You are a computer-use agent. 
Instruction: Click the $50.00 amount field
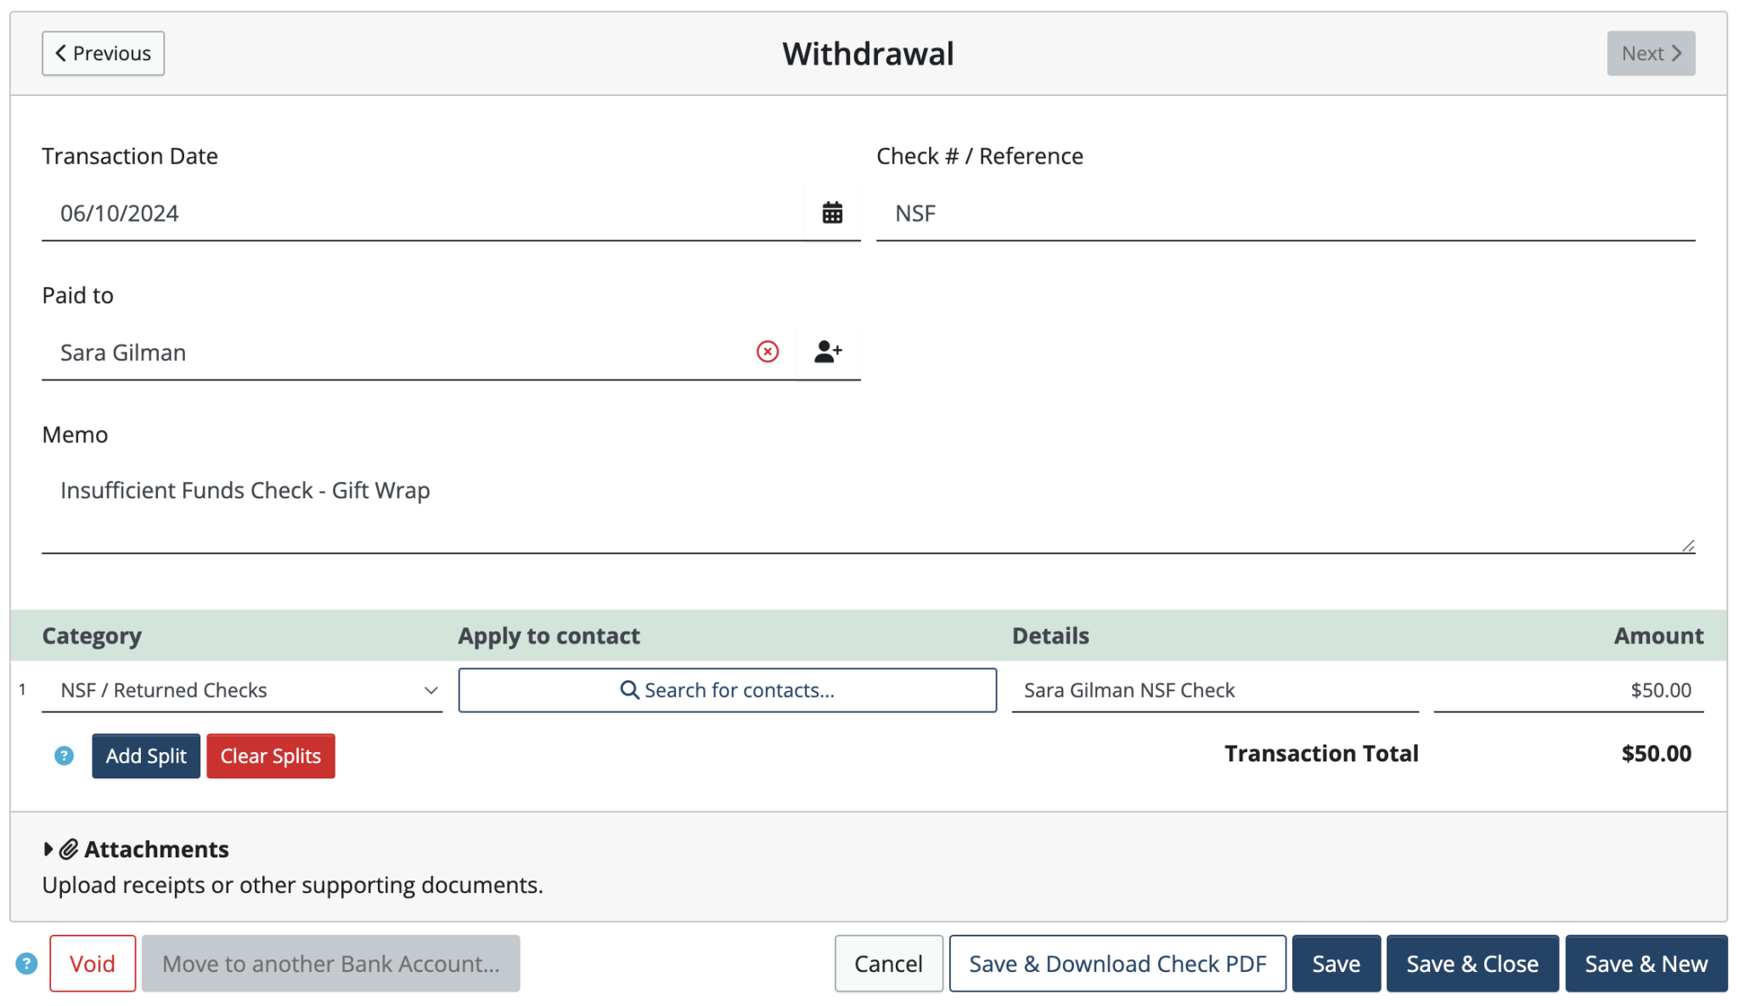1567,690
